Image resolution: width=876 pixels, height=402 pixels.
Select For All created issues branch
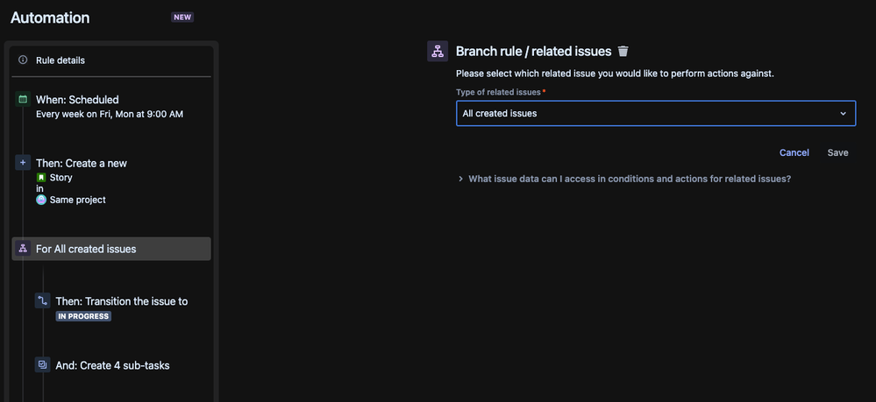pyautogui.click(x=111, y=249)
